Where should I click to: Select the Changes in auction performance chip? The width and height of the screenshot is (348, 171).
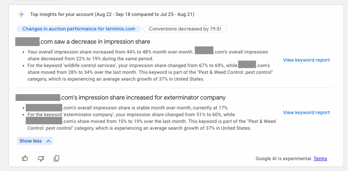tap(79, 29)
